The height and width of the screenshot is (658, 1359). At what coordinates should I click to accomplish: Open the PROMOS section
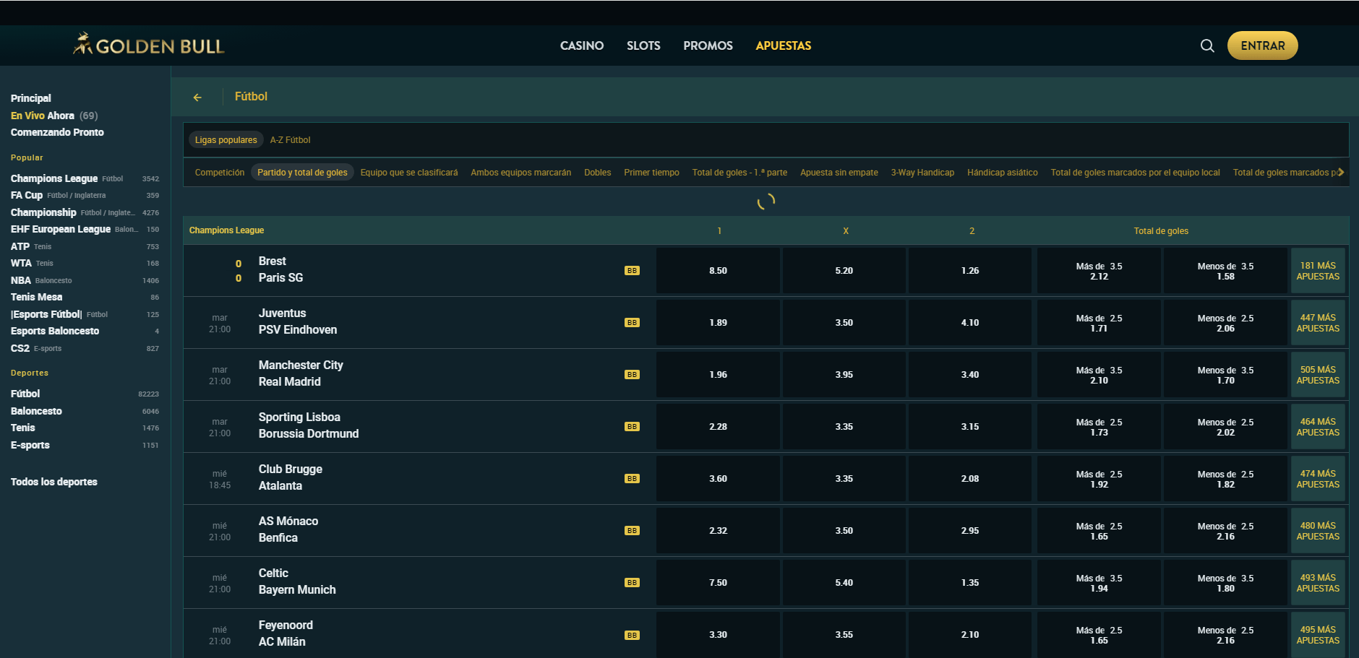coord(708,46)
